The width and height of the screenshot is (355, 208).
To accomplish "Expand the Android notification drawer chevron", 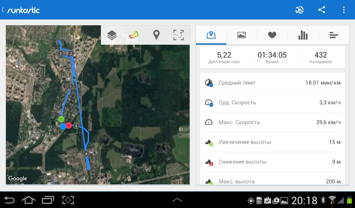I will (x=177, y=200).
